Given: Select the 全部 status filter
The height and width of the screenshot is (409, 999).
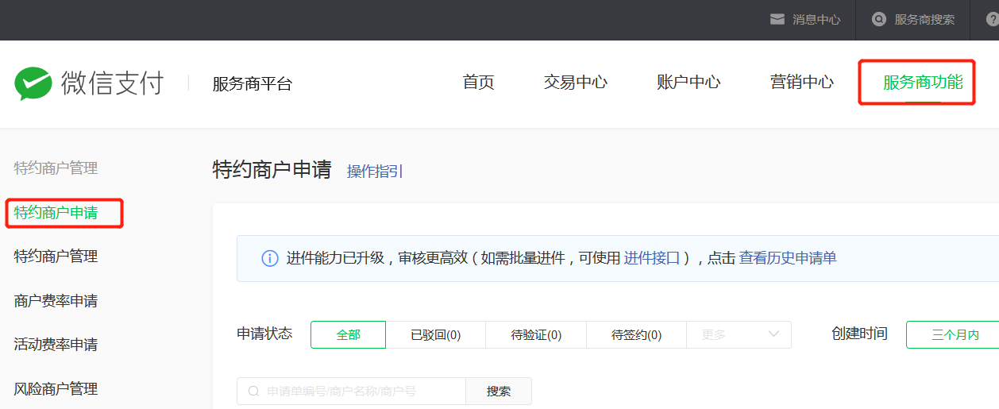Looking at the screenshot, I should pos(348,335).
